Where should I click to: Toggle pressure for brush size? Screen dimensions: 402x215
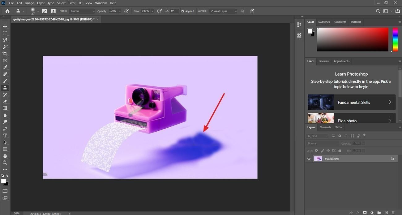click(252, 11)
